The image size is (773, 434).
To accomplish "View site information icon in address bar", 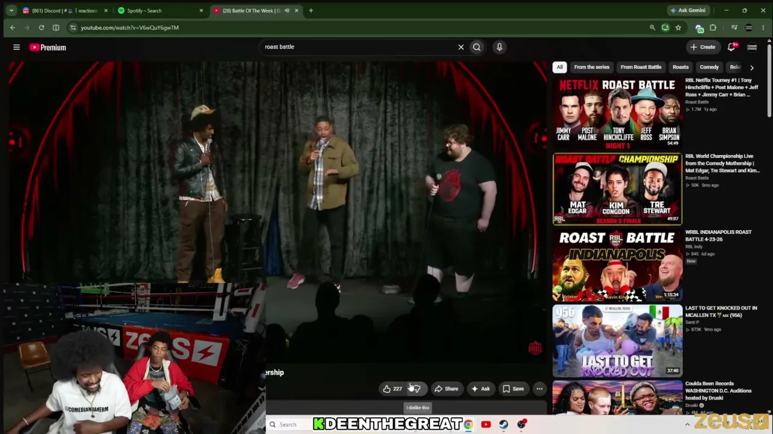I will tap(73, 28).
